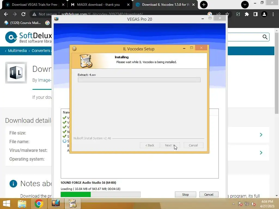Click Back in IL Vocodex Setup
Viewport: 279px width, 209px height.
[150, 145]
